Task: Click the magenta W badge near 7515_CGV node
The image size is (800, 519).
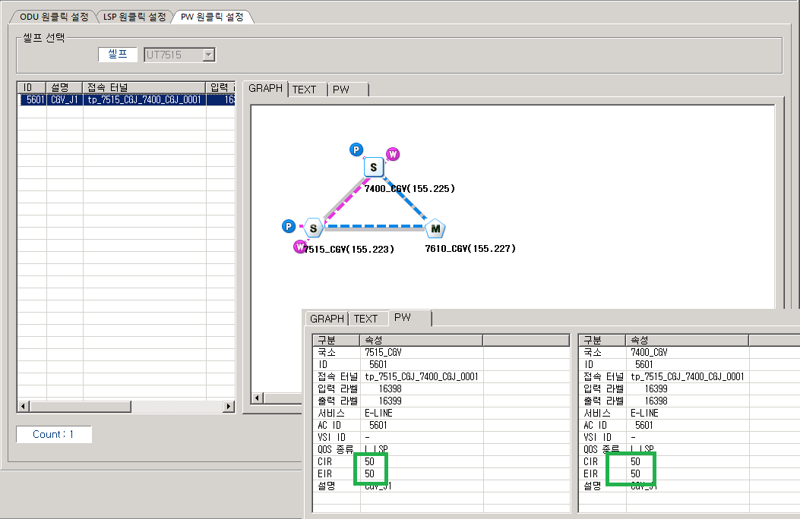Action: coord(299,247)
